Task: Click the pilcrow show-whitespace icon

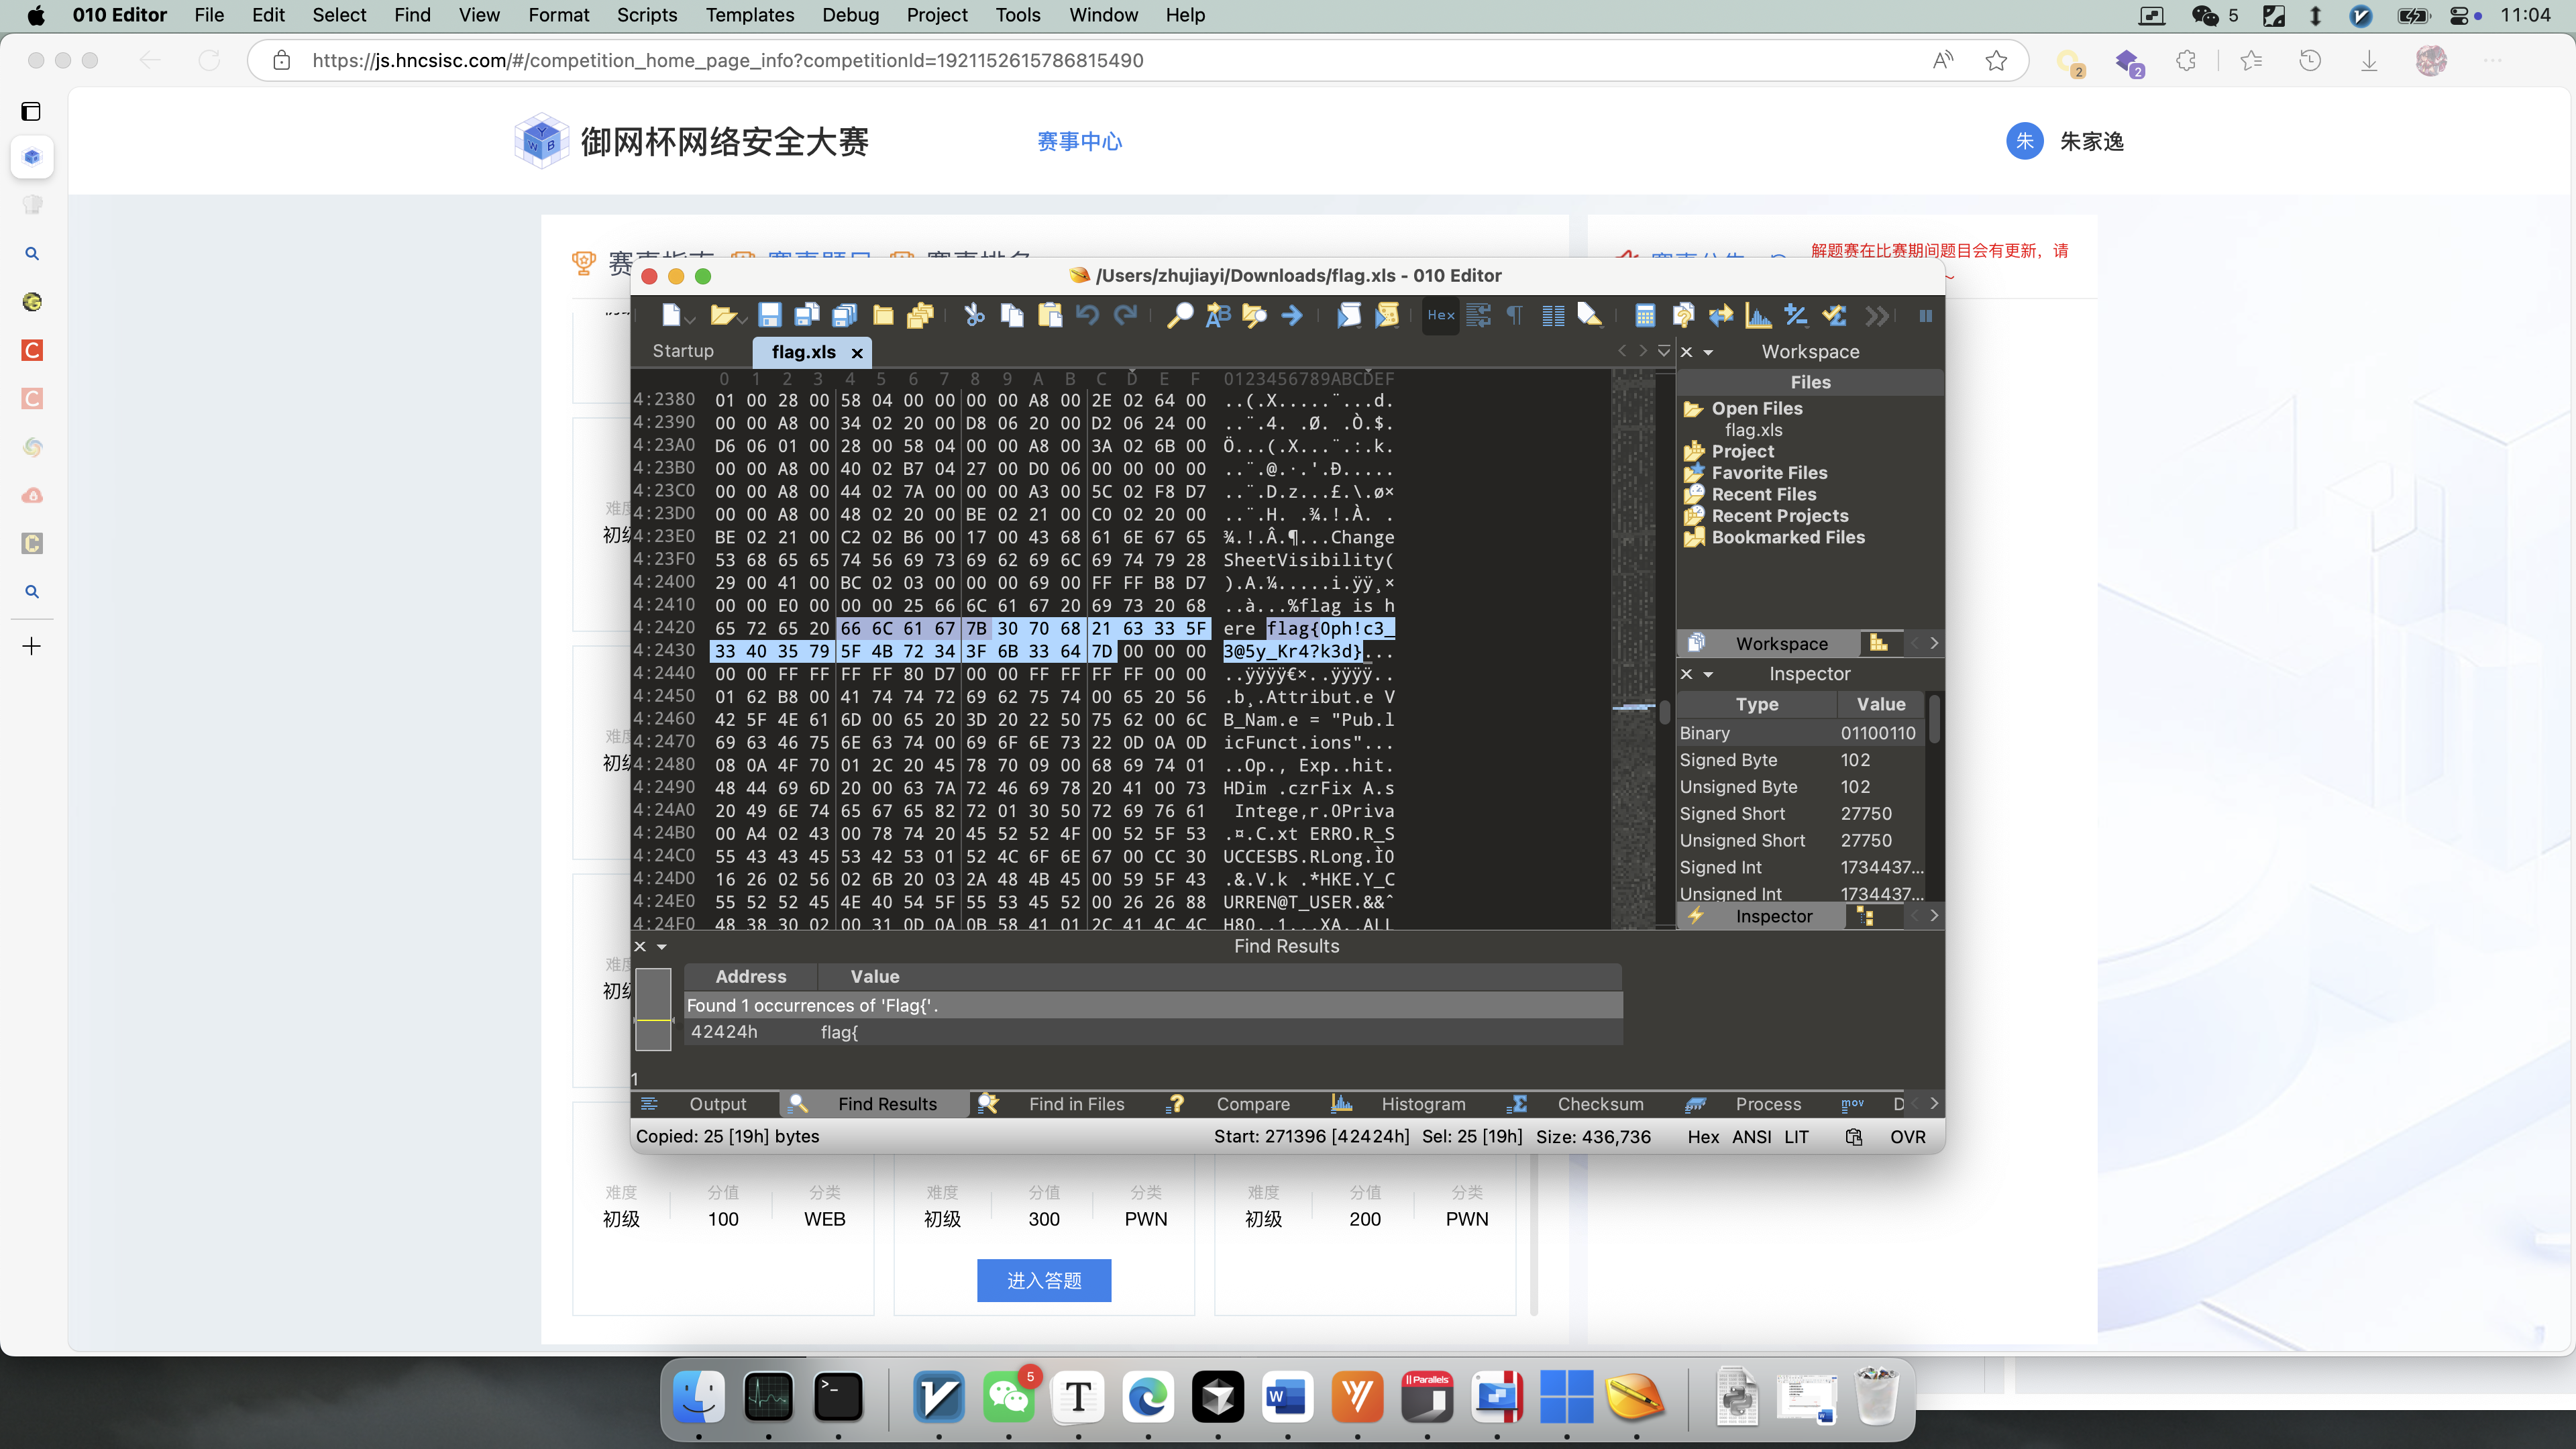Action: click(1515, 316)
